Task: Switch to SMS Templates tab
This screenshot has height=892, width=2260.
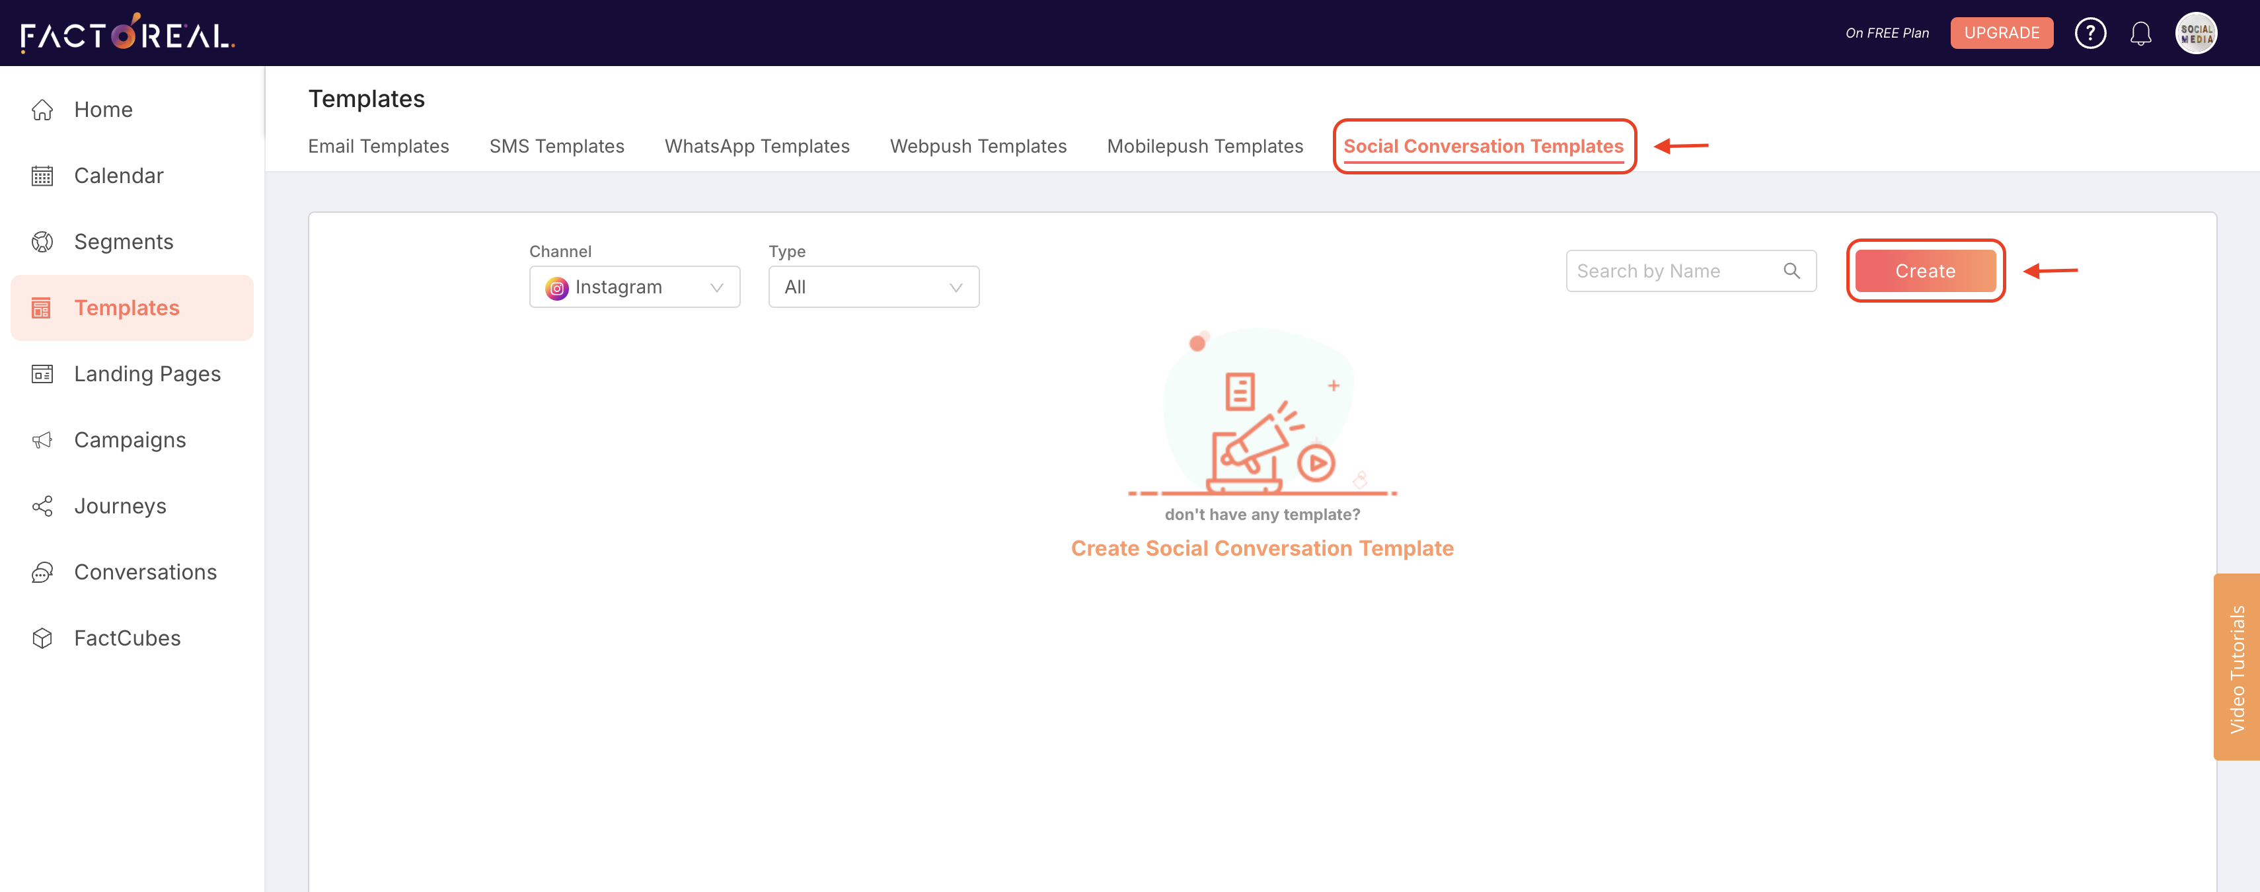Action: point(556,147)
